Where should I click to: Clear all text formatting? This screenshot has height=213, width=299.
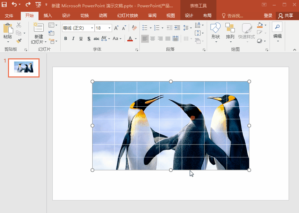coord(134,28)
